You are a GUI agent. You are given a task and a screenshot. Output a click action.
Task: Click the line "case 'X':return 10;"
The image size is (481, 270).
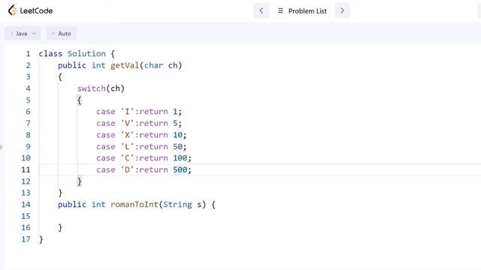point(141,135)
